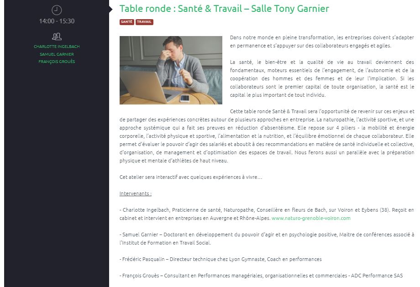The width and height of the screenshot is (420, 287).
Task: Click the tired man at laptop photo
Action: pyautogui.click(x=171, y=70)
